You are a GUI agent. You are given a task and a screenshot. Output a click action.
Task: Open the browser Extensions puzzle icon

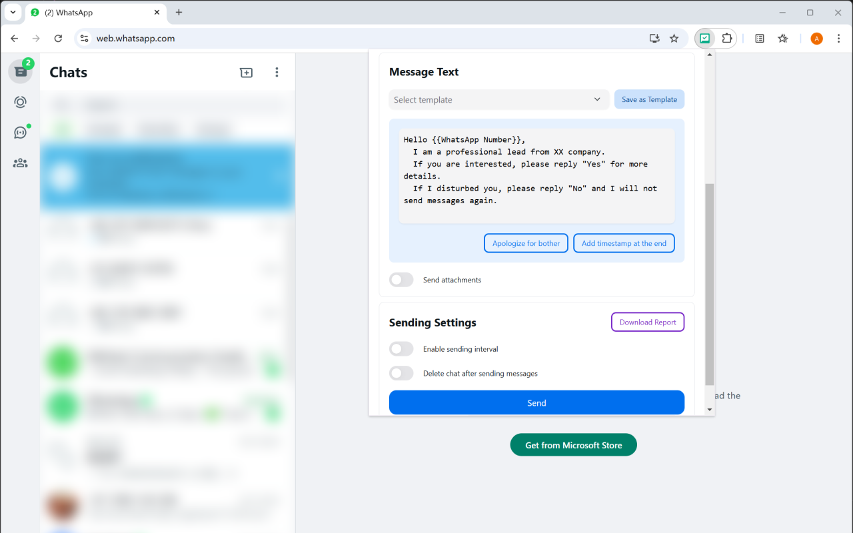pos(727,38)
